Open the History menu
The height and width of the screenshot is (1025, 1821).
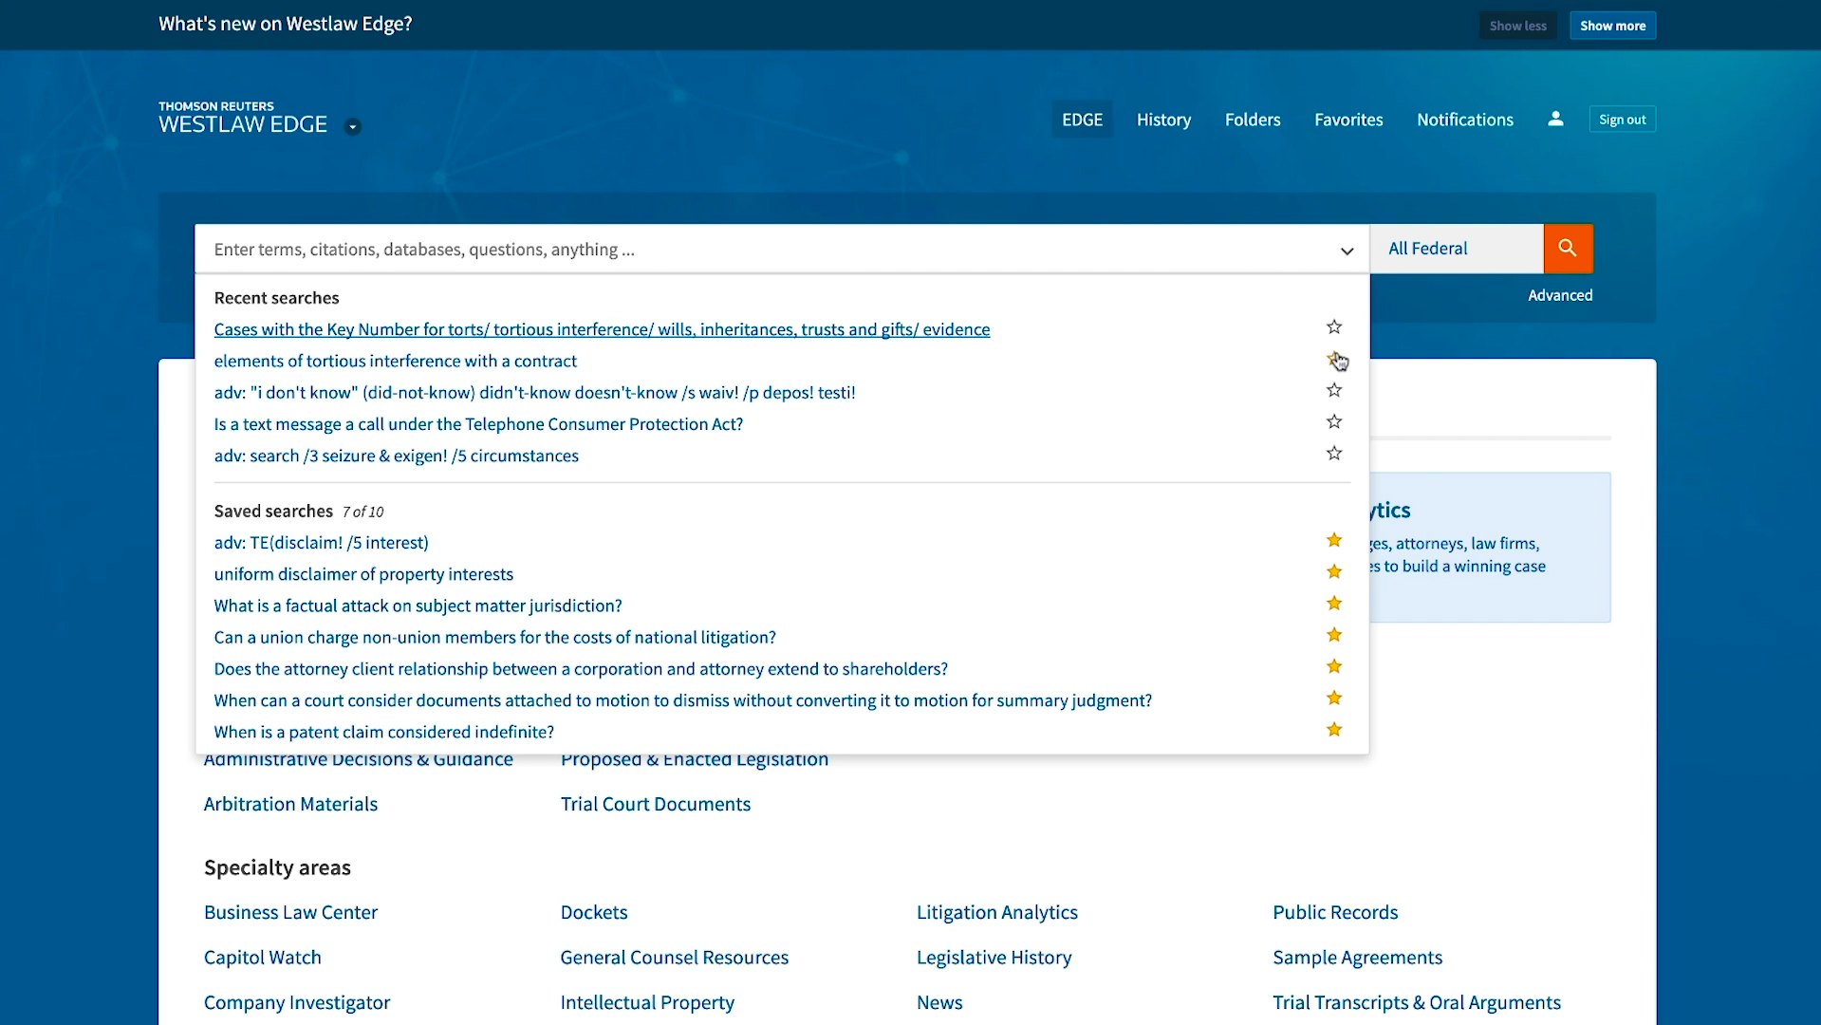pyautogui.click(x=1163, y=120)
